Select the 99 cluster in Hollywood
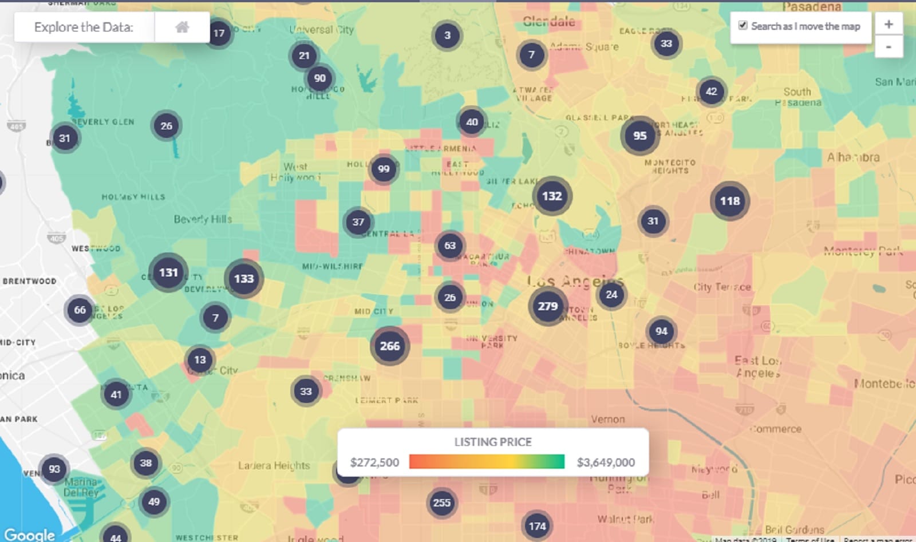916x542 pixels. point(382,169)
